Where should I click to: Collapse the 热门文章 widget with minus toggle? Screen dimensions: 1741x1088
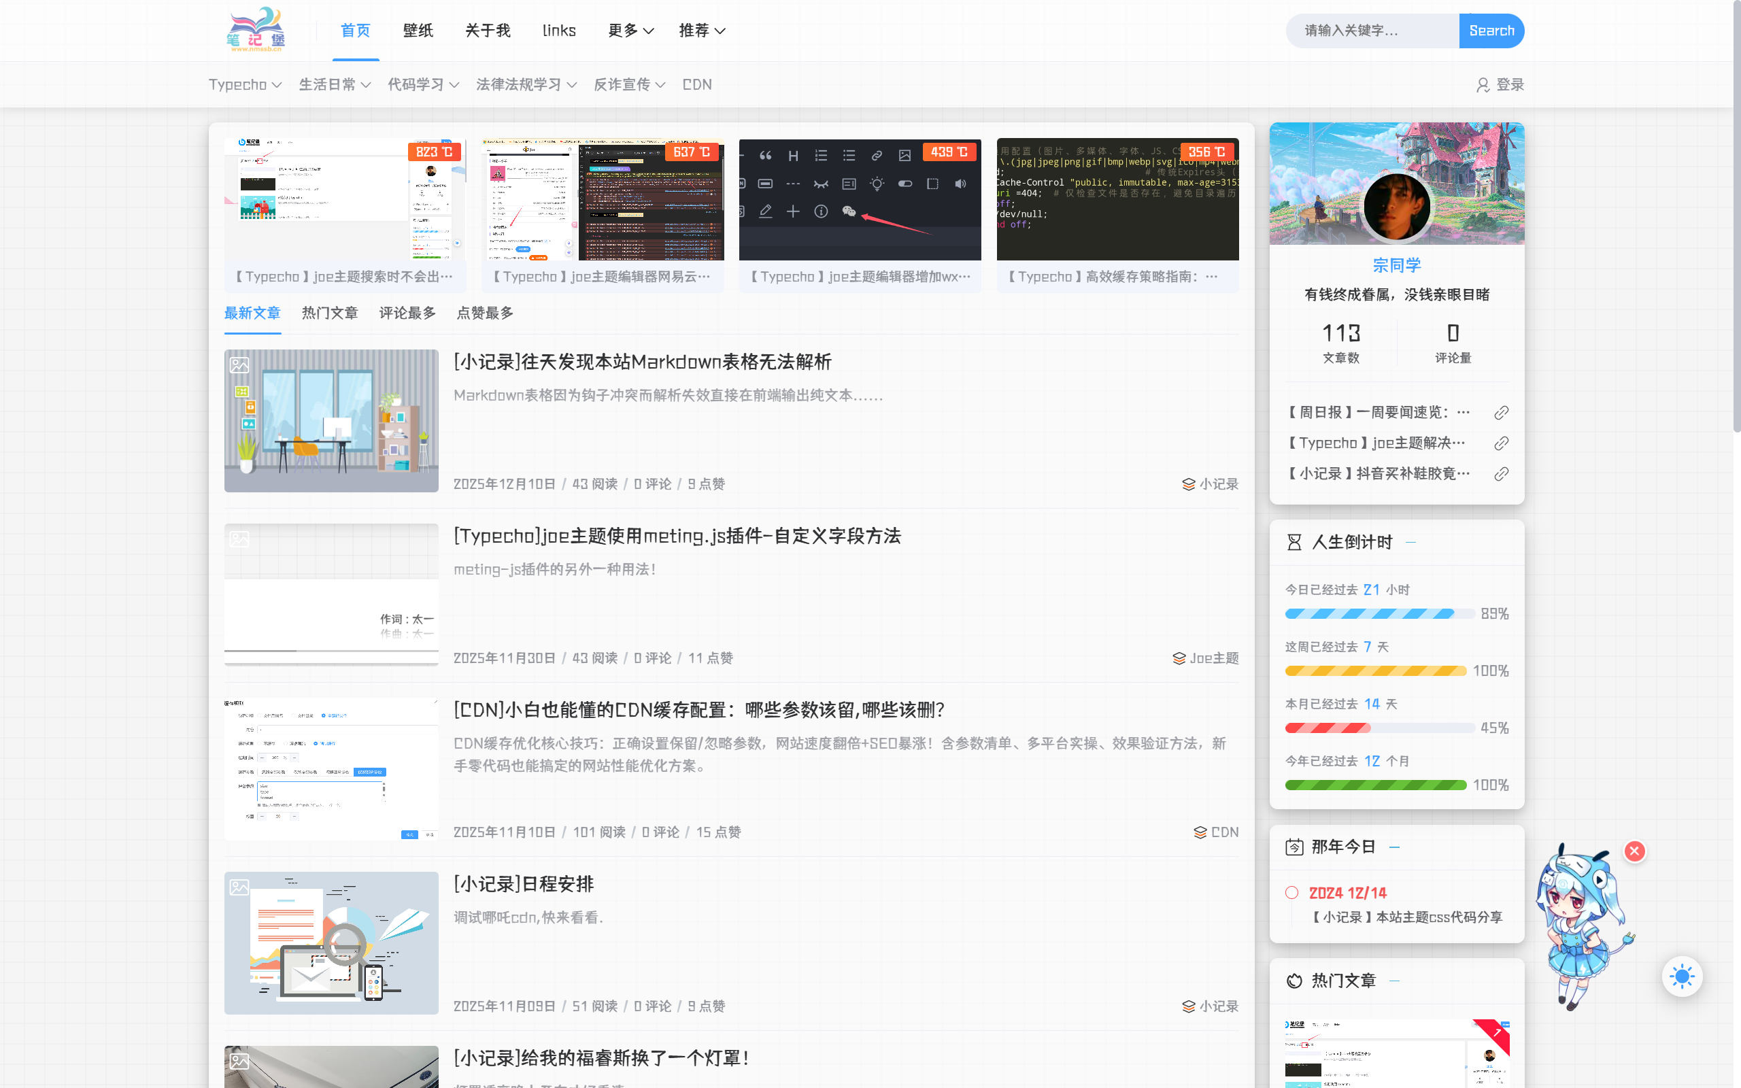click(1394, 980)
